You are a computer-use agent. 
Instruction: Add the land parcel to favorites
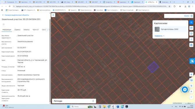click(3, 24)
